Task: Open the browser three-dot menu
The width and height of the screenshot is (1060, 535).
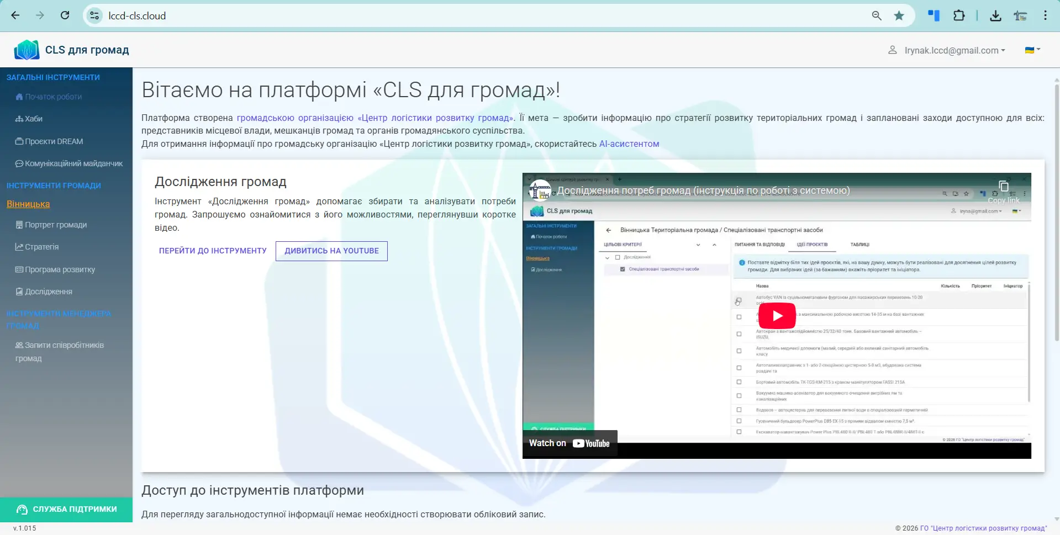Action: coord(1045,15)
